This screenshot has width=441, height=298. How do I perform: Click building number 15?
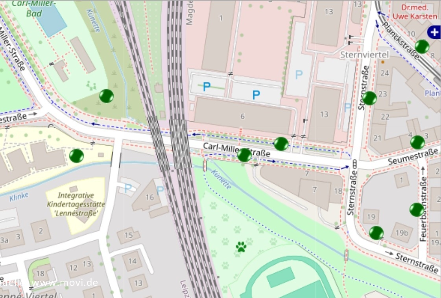[129, 235]
